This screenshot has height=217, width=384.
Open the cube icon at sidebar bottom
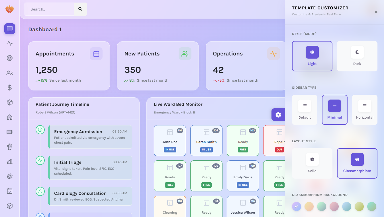point(10,206)
